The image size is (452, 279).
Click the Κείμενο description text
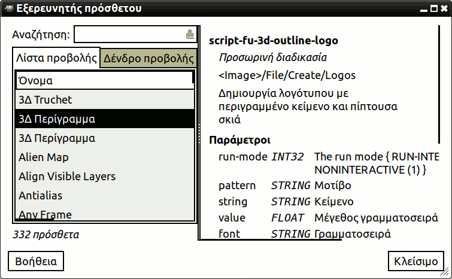(x=334, y=202)
